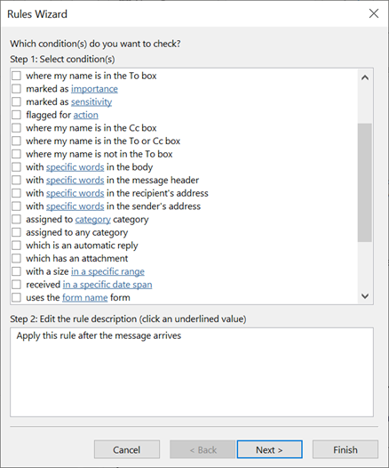Click the conditions list scroll down arrow
The image size is (389, 468).
coord(365,296)
